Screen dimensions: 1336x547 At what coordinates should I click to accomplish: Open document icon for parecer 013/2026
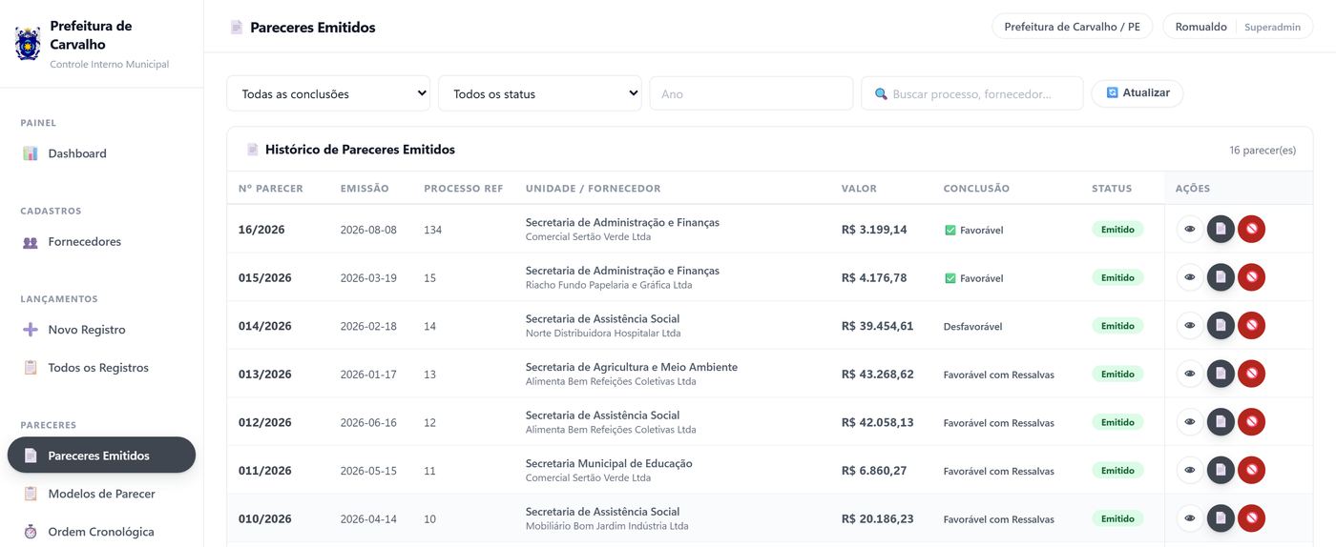pyautogui.click(x=1221, y=374)
